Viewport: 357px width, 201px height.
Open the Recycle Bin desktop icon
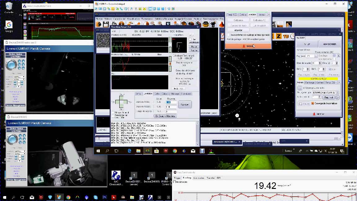coord(9,6)
